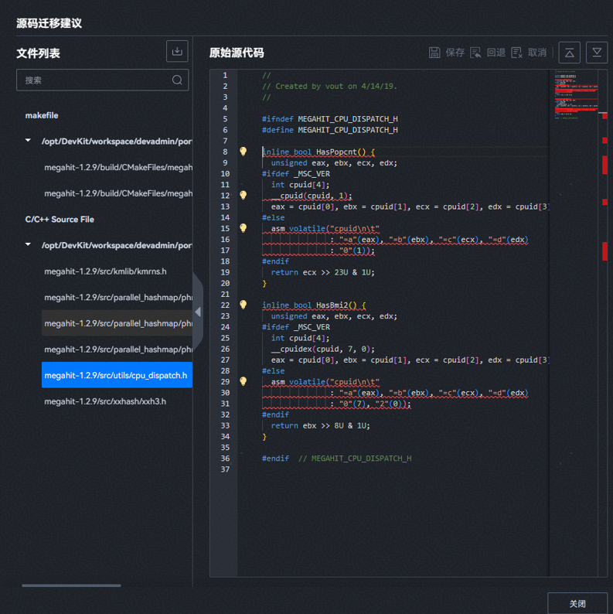
Task: Jump to previous suggestion with up-arrow button
Action: click(569, 53)
